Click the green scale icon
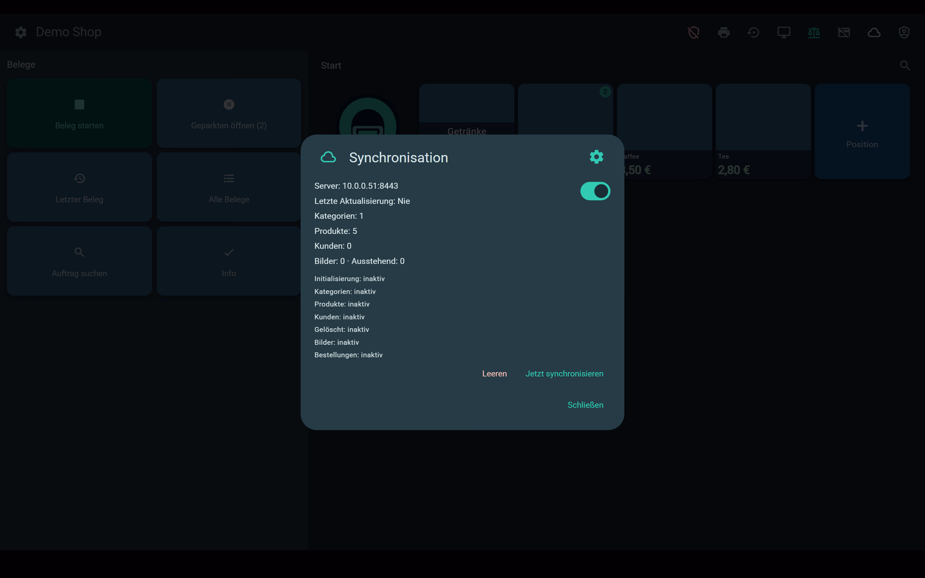Image resolution: width=925 pixels, height=578 pixels. [x=814, y=32]
